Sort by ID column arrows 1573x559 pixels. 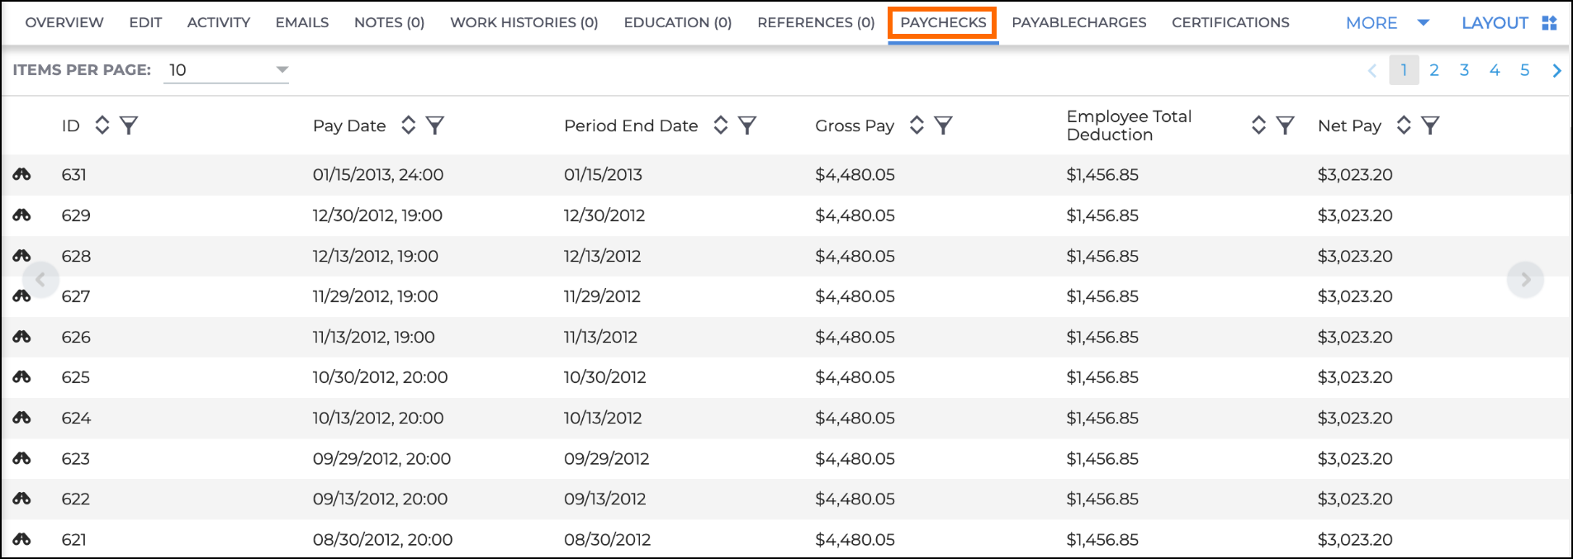tap(102, 126)
